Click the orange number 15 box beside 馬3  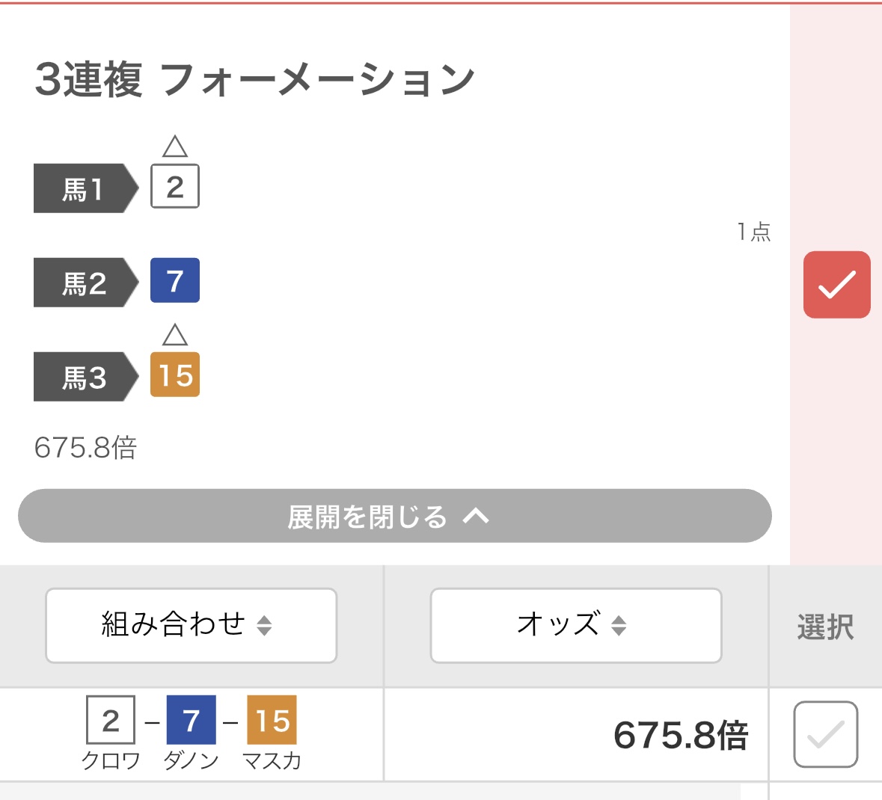[175, 375]
